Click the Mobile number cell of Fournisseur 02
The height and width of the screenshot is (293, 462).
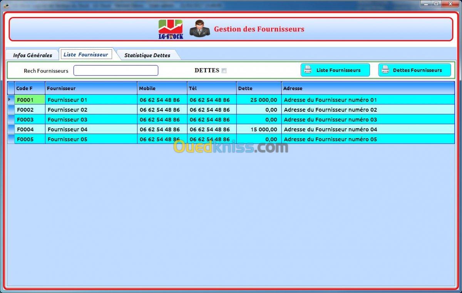162,110
